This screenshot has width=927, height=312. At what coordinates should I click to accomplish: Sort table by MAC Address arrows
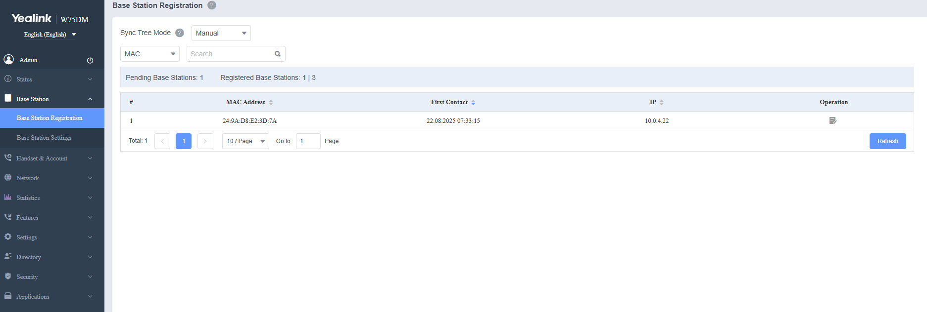pos(271,102)
